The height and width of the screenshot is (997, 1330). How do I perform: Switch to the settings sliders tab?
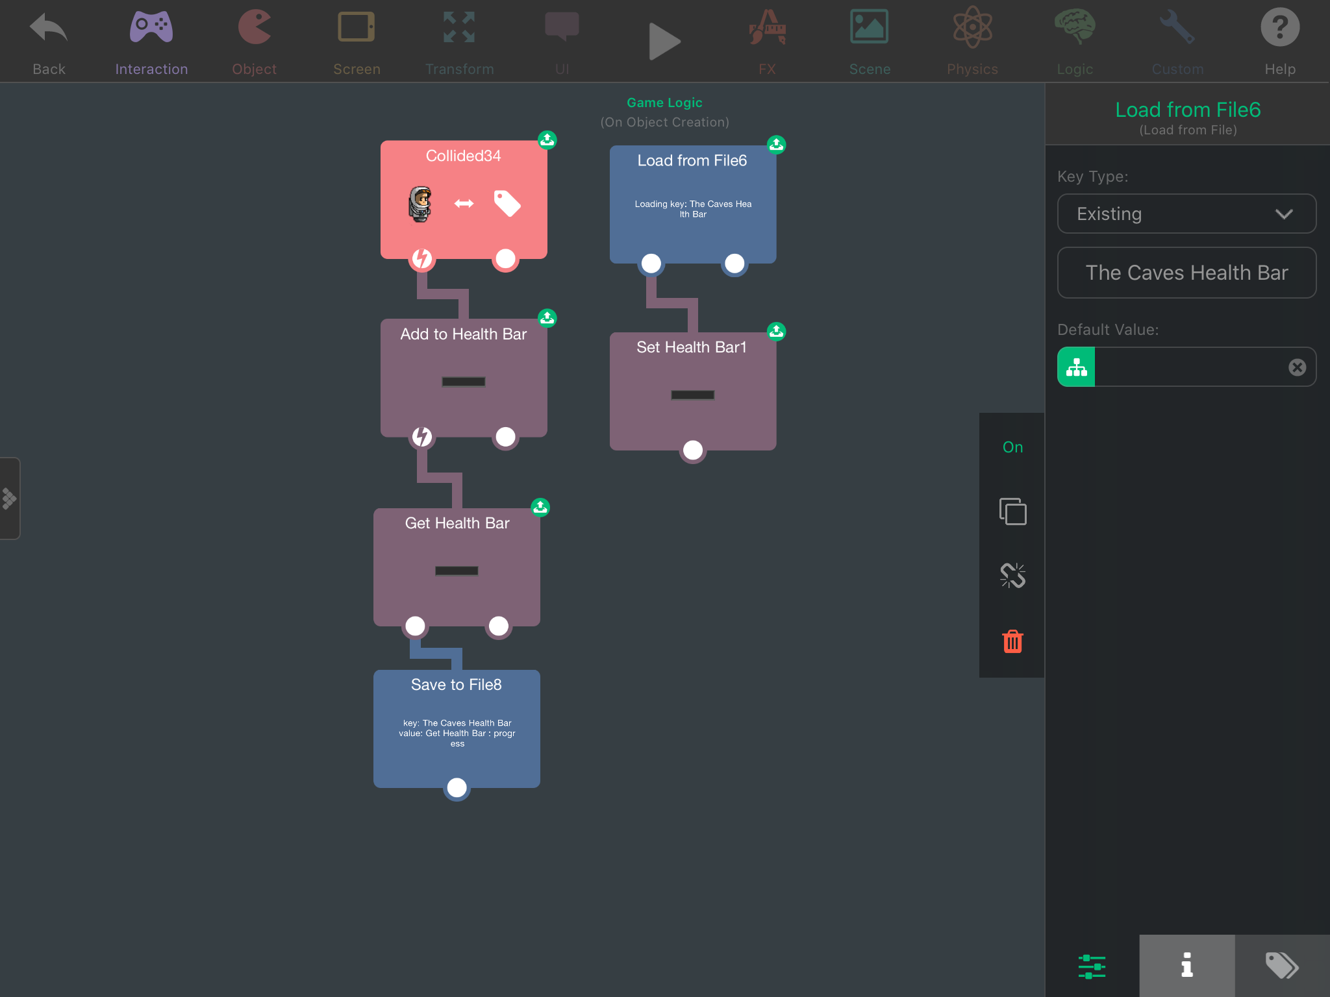click(1092, 965)
